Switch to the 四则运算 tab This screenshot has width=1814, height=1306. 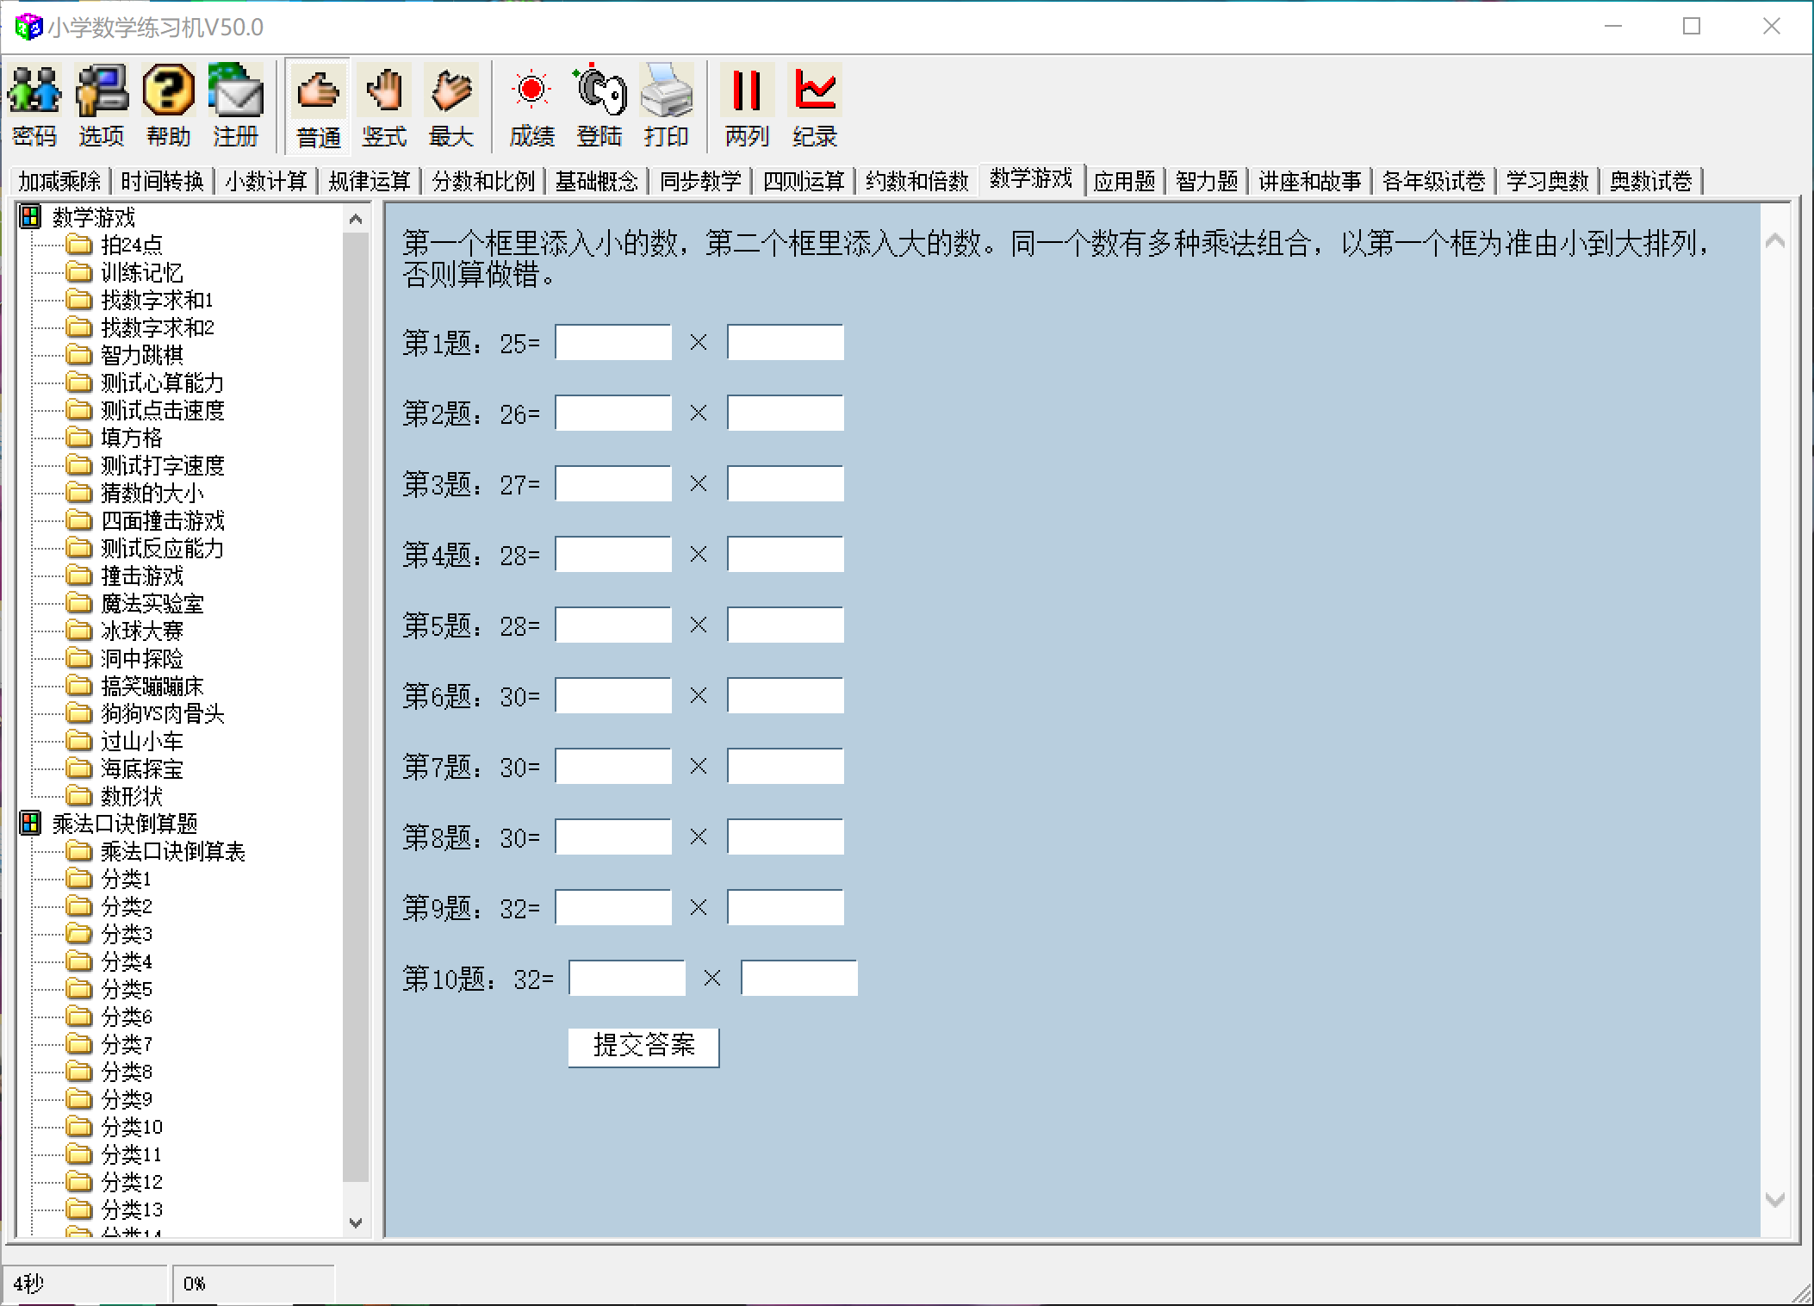(804, 182)
